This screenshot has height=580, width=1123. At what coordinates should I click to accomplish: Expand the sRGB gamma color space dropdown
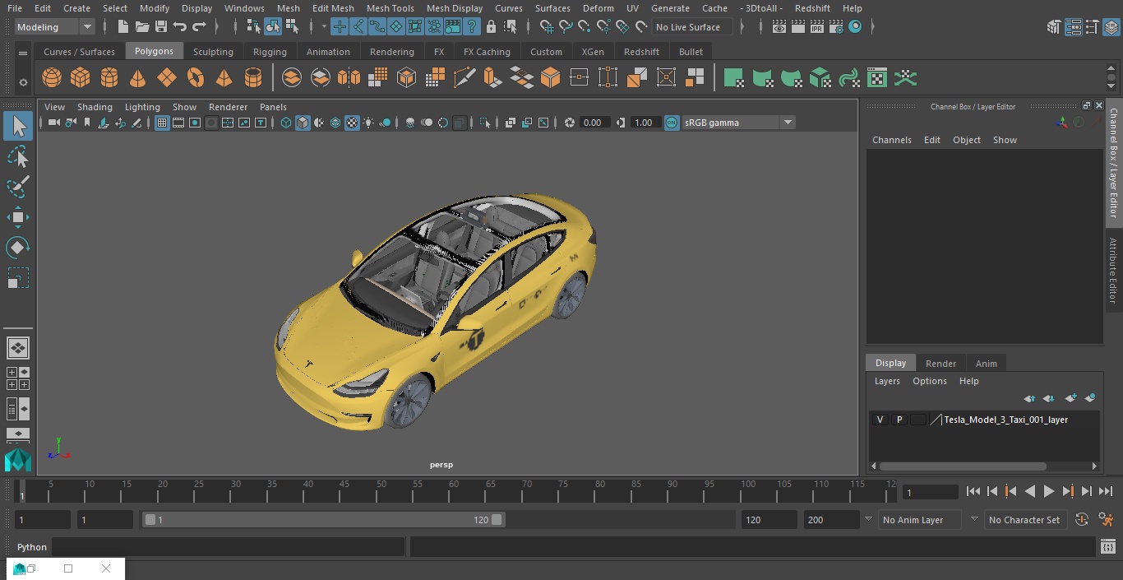[787, 123]
